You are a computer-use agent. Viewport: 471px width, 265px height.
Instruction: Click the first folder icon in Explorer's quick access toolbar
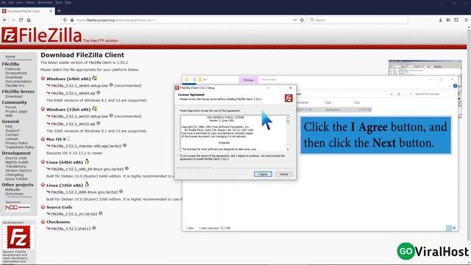186,79
